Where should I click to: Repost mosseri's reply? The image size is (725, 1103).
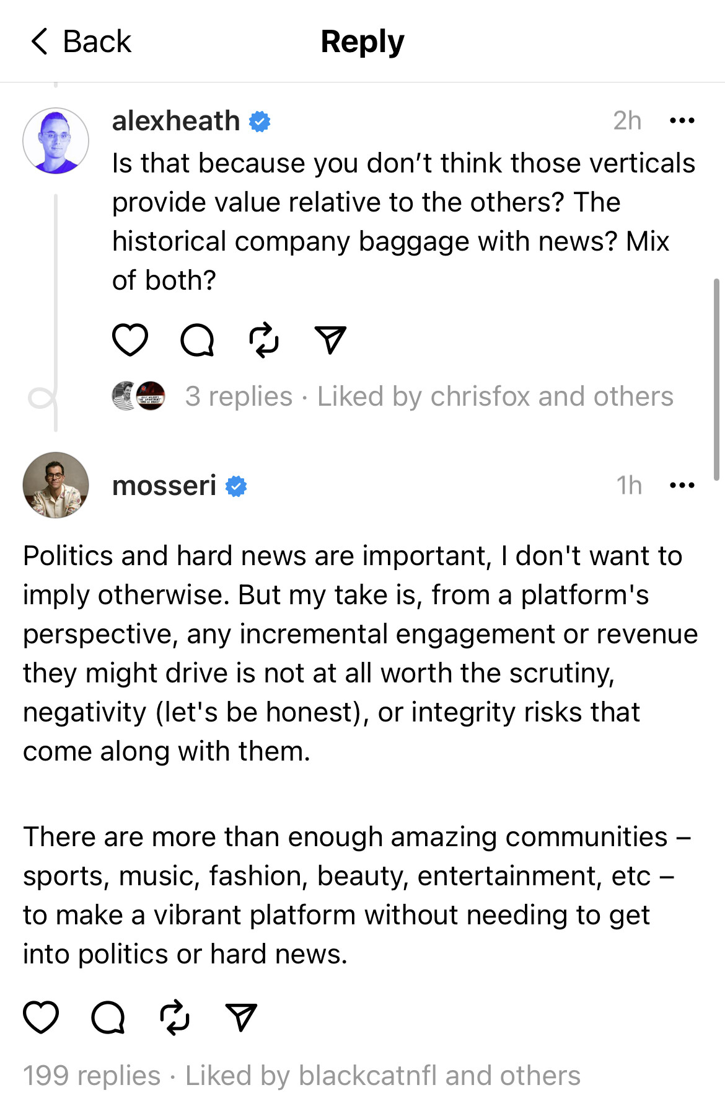(175, 1017)
